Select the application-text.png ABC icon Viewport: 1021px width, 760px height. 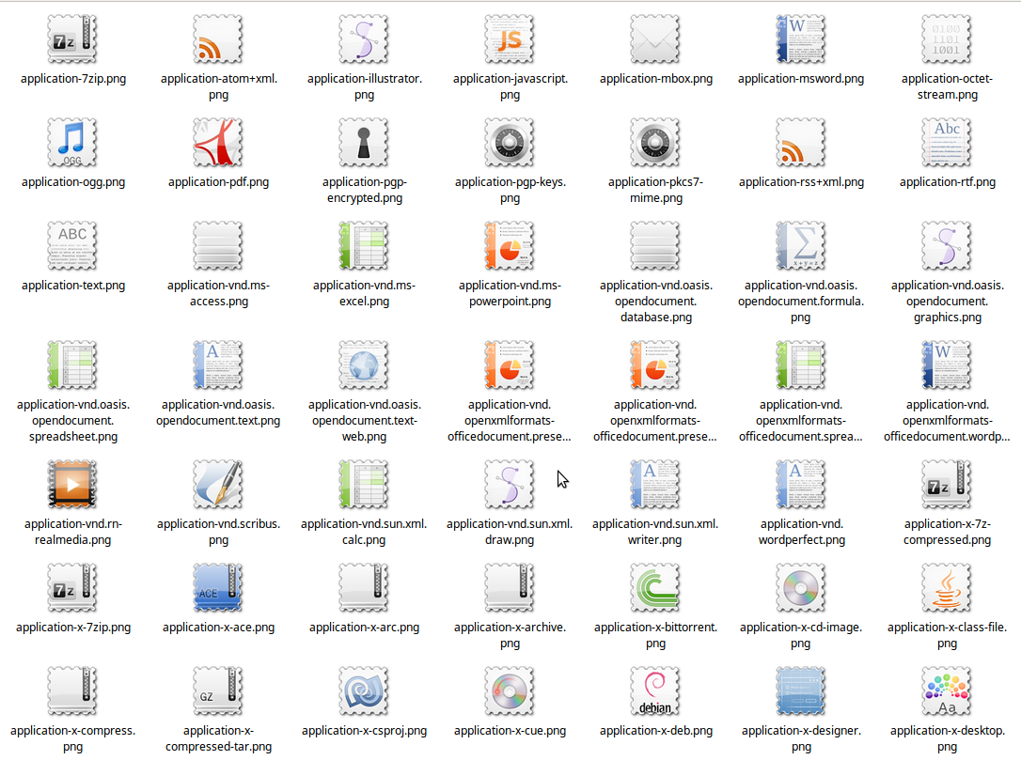tap(72, 246)
